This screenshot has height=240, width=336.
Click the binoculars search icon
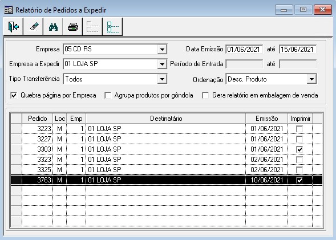click(53, 27)
